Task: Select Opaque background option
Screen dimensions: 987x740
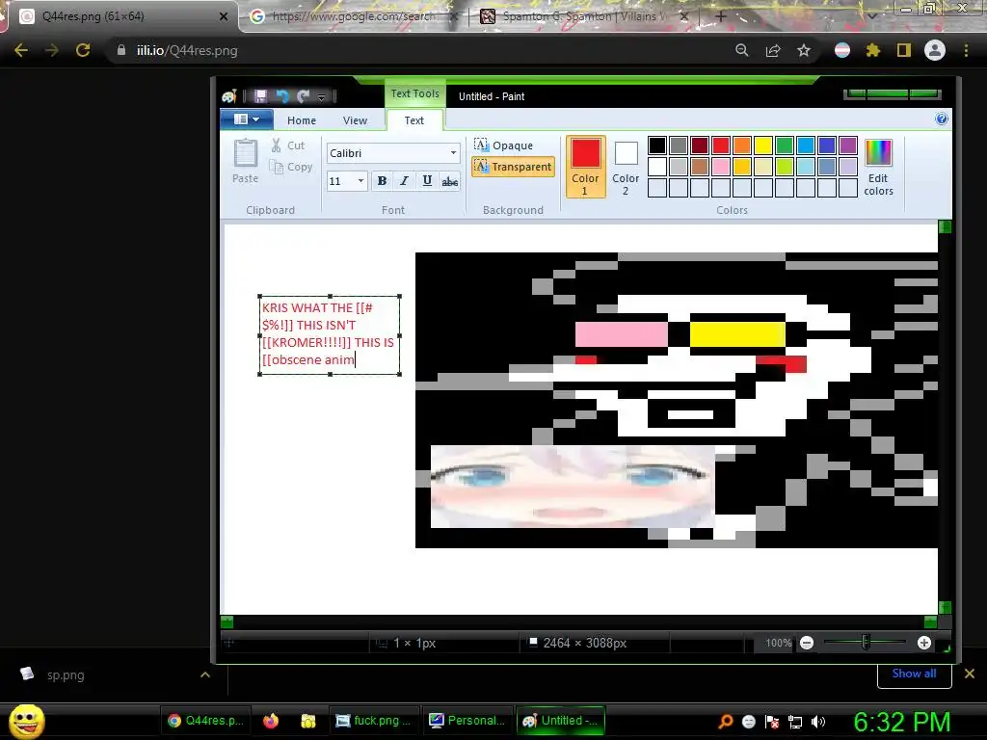Action: (x=503, y=145)
